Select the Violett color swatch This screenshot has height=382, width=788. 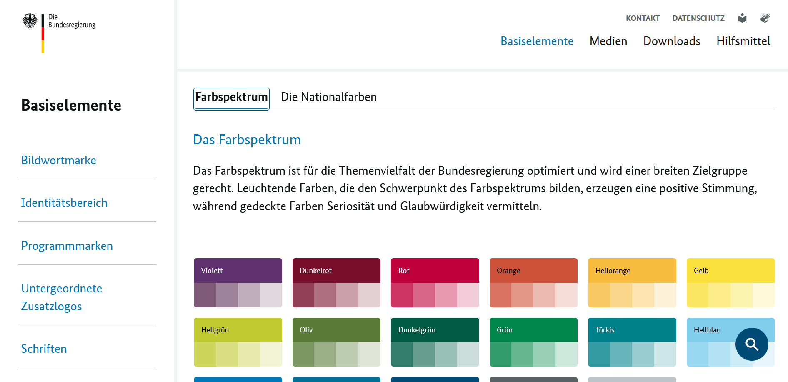[238, 283]
